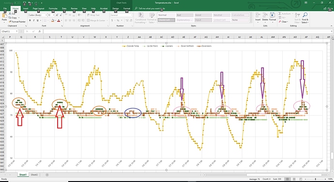Toggle Underline formatting
Viewport: 334px width, 182px height.
pyautogui.click(x=37, y=20)
